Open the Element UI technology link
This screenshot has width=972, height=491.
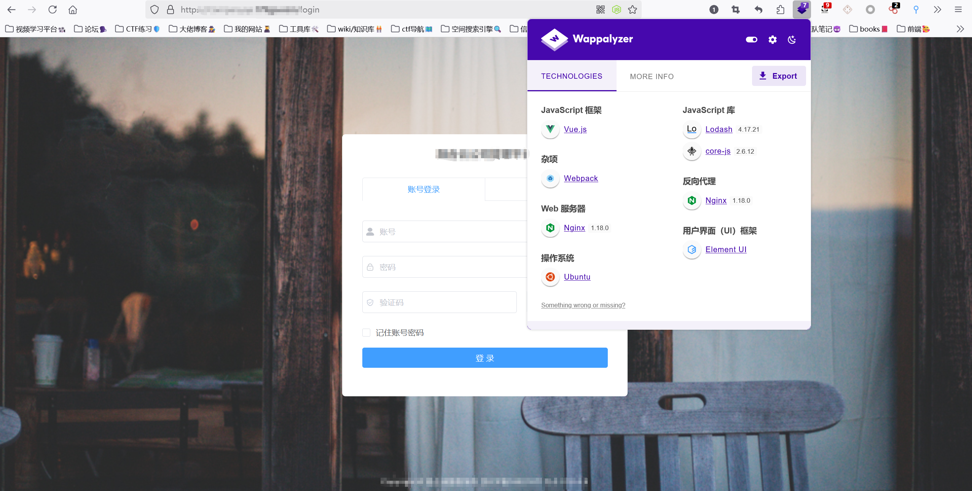tap(725, 249)
